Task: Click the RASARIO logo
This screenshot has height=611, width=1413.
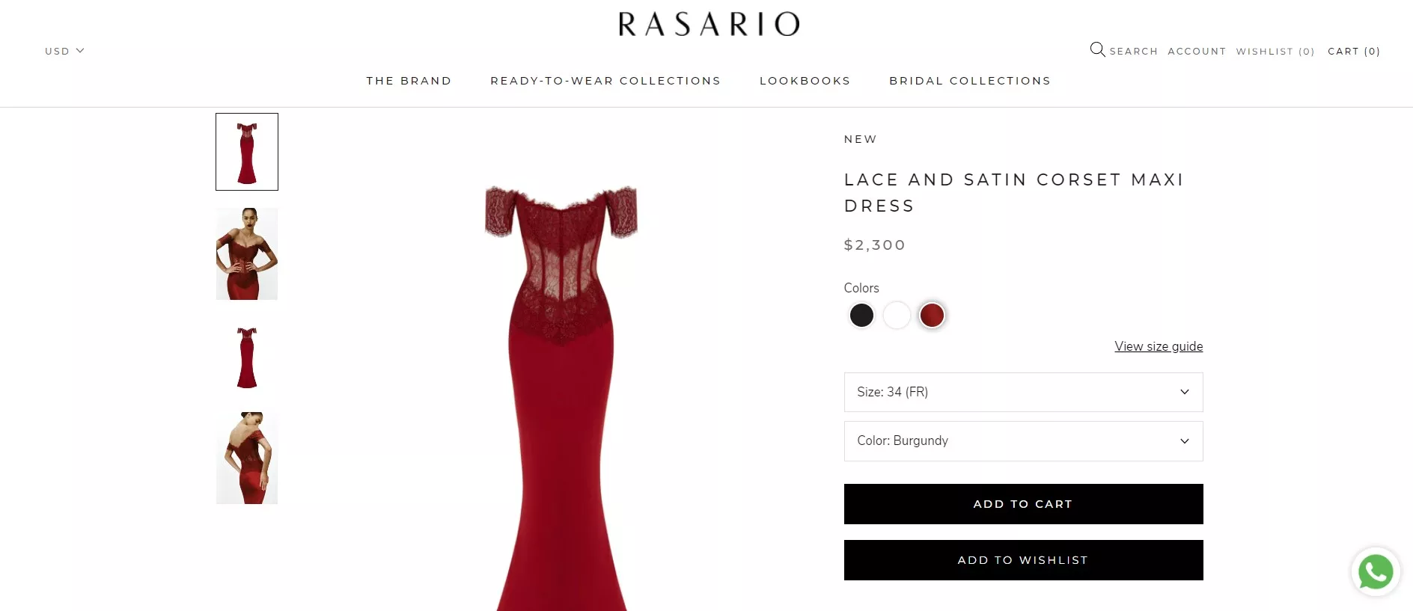Action: pyautogui.click(x=709, y=24)
